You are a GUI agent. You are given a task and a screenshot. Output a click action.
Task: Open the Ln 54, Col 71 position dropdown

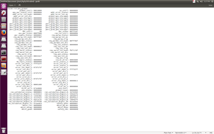[x=199, y=133]
